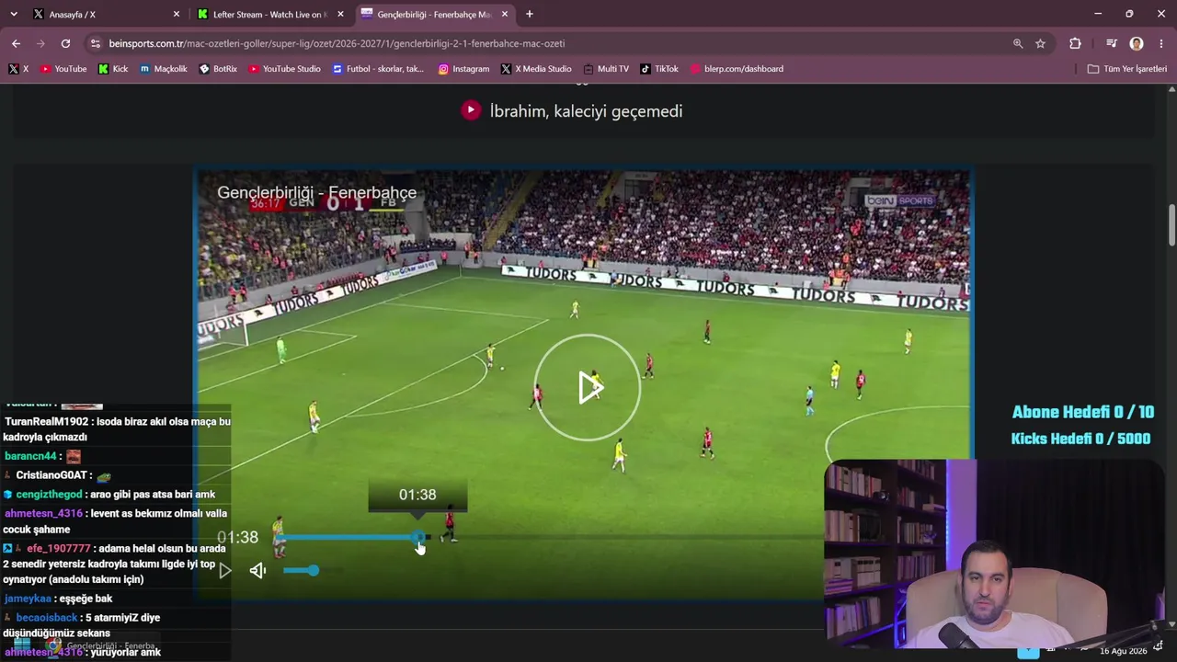The height and width of the screenshot is (662, 1177).
Task: Open the X Media Studio bookmark
Action: (x=536, y=69)
